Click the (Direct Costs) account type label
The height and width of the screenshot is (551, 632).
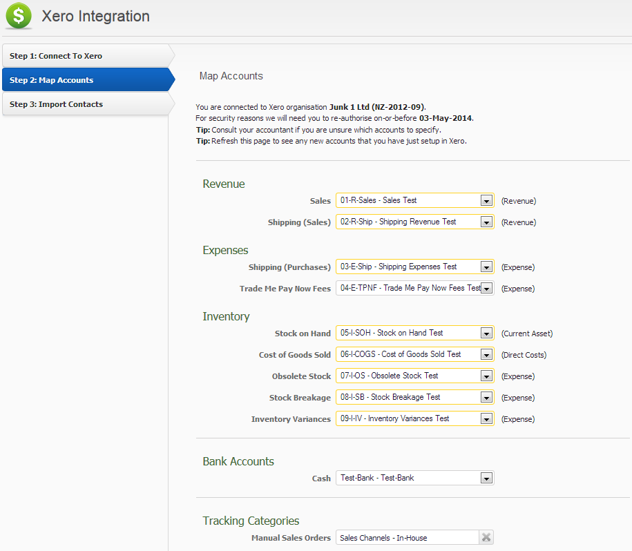pyautogui.click(x=524, y=355)
